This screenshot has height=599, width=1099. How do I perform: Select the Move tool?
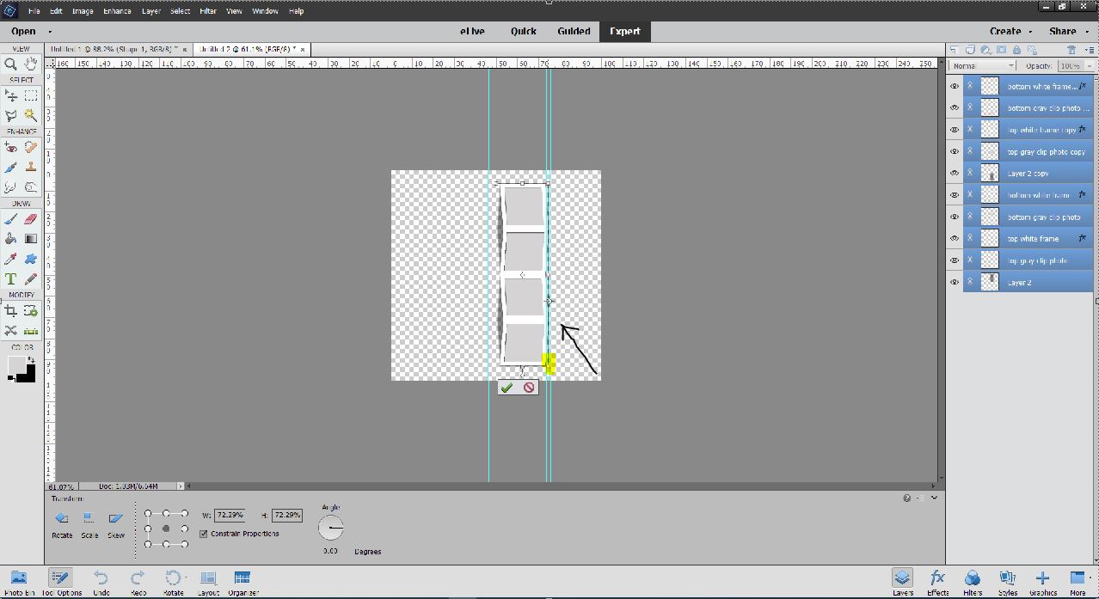click(x=11, y=96)
